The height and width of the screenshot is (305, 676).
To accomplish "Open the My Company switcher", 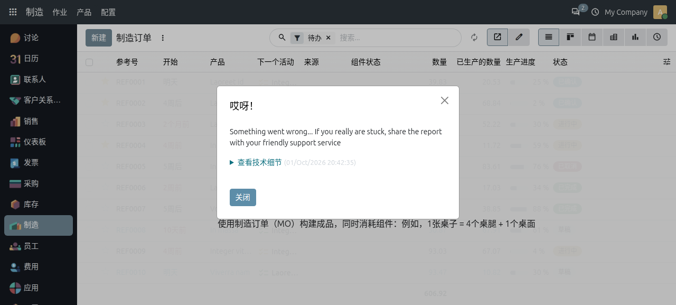I will [626, 12].
